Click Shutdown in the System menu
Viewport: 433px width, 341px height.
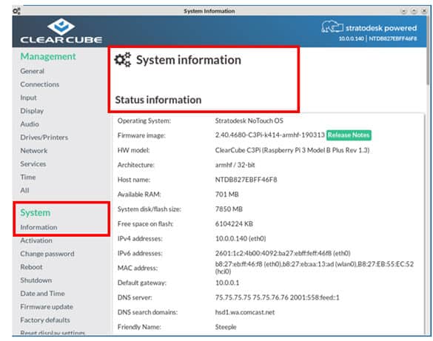[x=36, y=280]
